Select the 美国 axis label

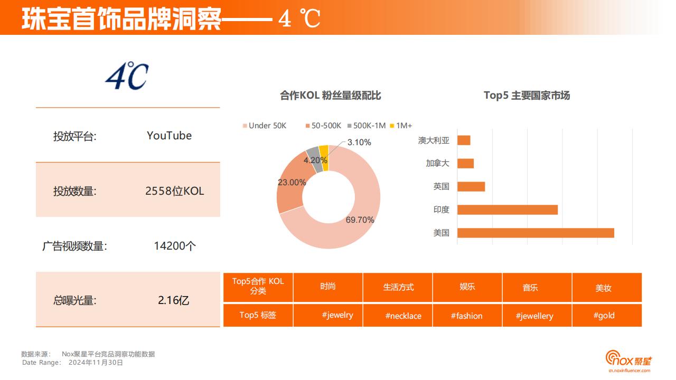tap(442, 233)
